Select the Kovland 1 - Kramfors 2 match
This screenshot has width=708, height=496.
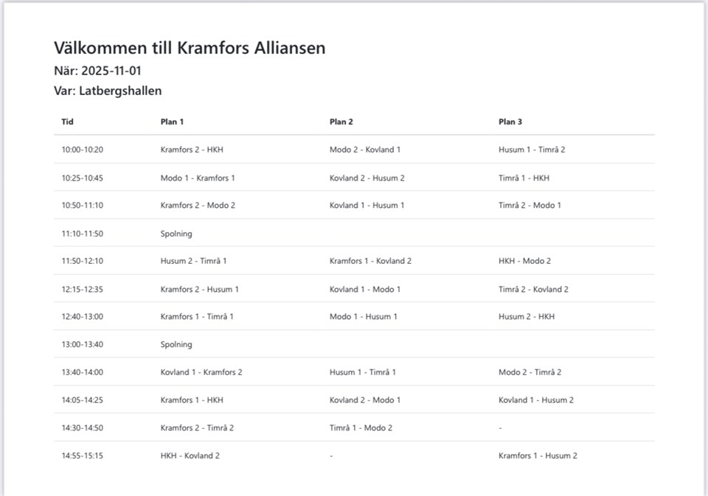pyautogui.click(x=201, y=372)
